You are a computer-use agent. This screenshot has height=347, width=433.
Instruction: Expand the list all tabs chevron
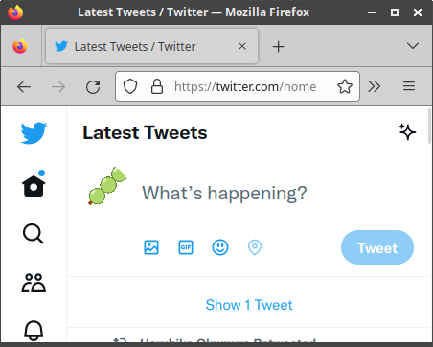pyautogui.click(x=413, y=46)
